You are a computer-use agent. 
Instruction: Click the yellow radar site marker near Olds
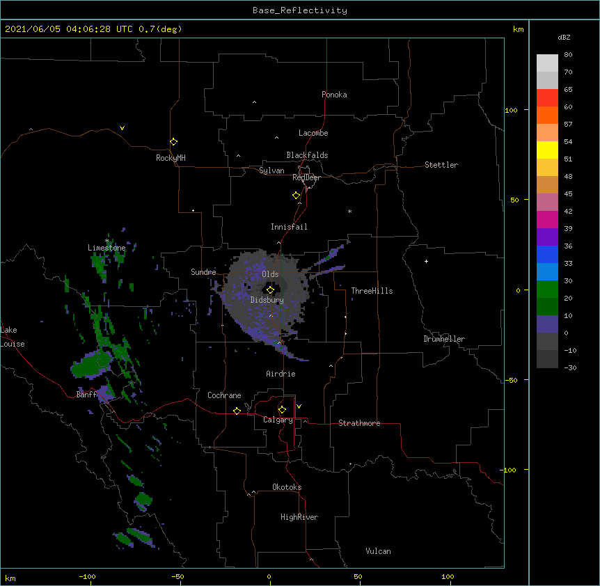click(x=270, y=290)
